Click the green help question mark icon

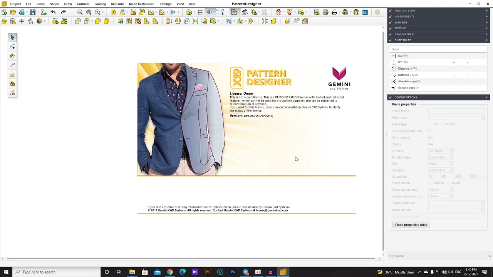click(x=377, y=12)
